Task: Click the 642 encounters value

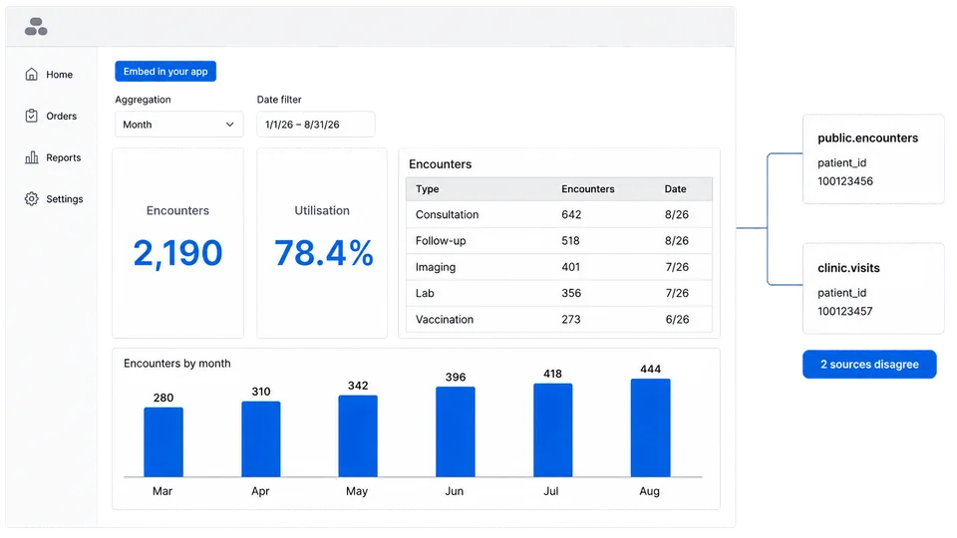Action: pyautogui.click(x=571, y=215)
